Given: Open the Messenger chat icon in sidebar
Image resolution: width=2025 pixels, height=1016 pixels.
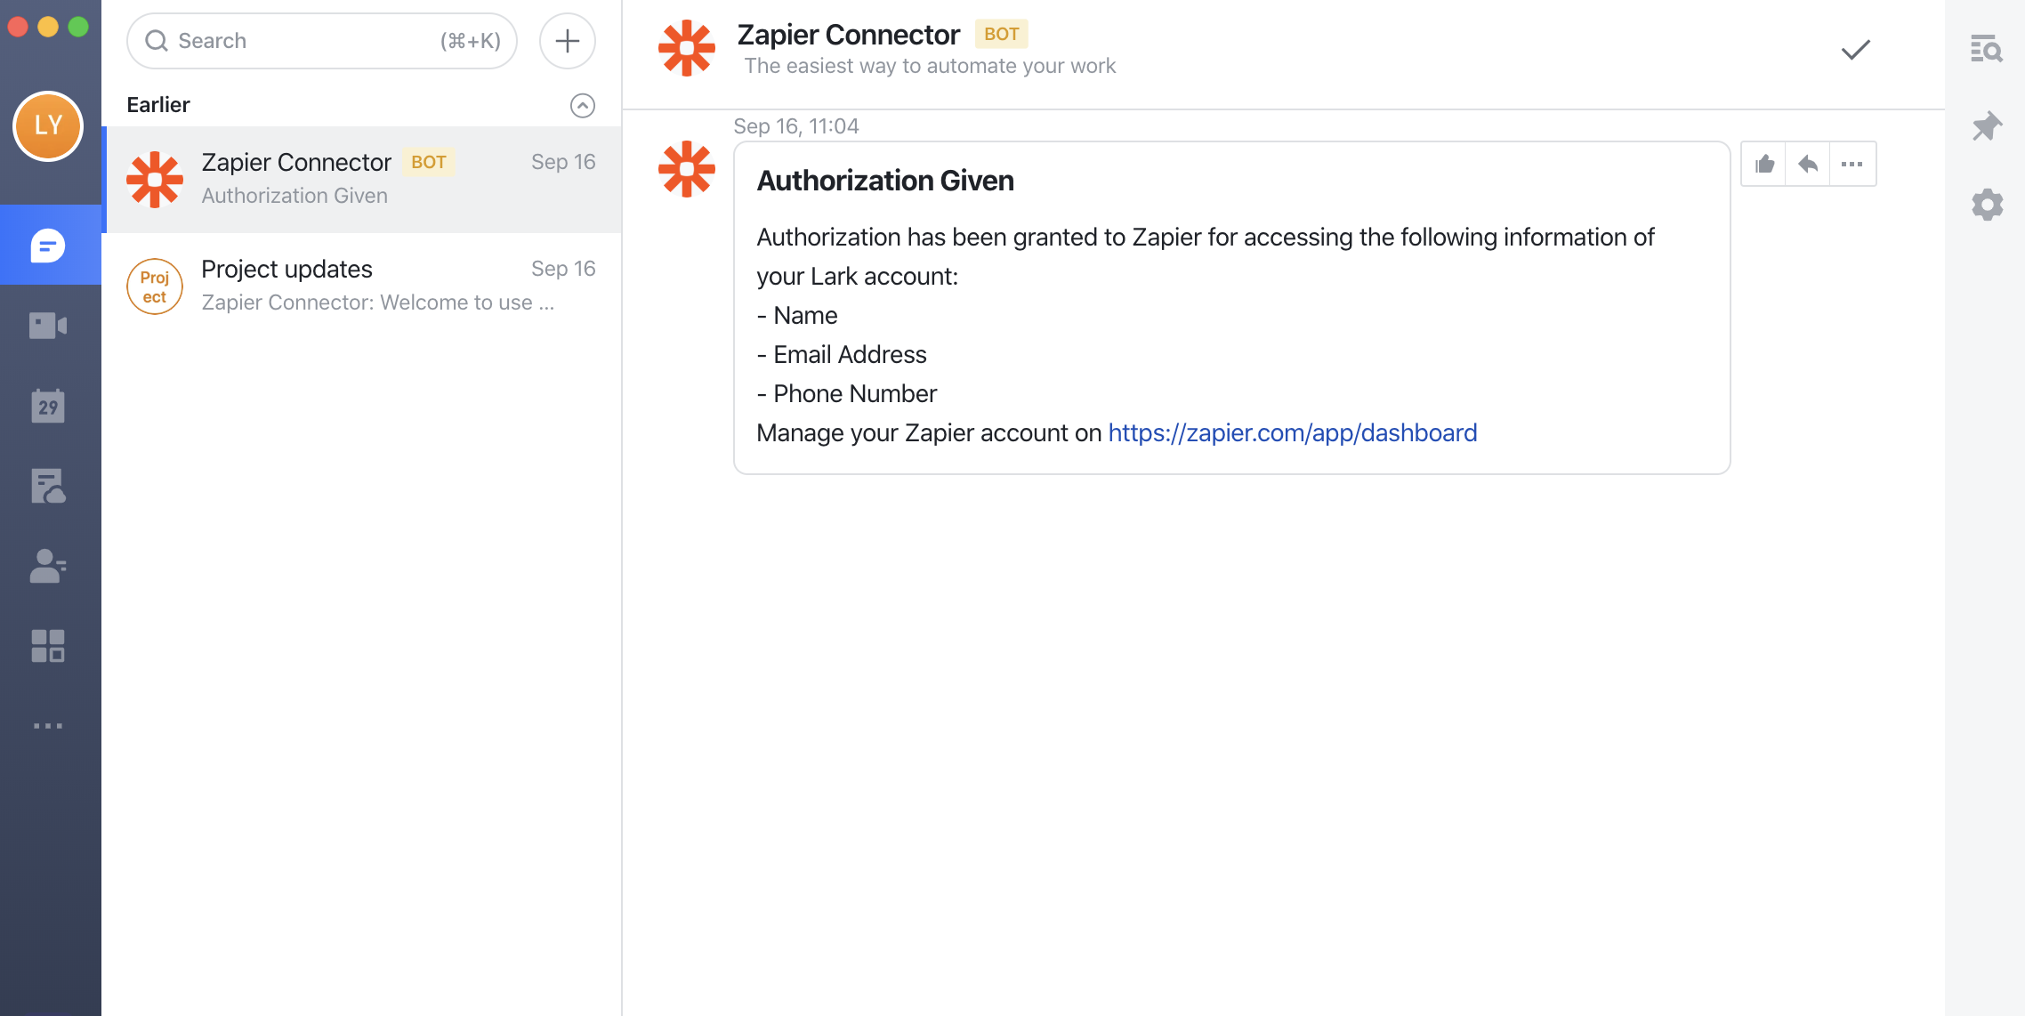Looking at the screenshot, I should coord(48,246).
